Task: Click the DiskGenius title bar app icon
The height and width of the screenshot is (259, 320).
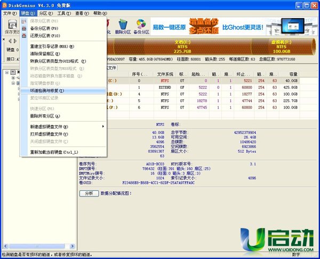Action: coord(4,5)
